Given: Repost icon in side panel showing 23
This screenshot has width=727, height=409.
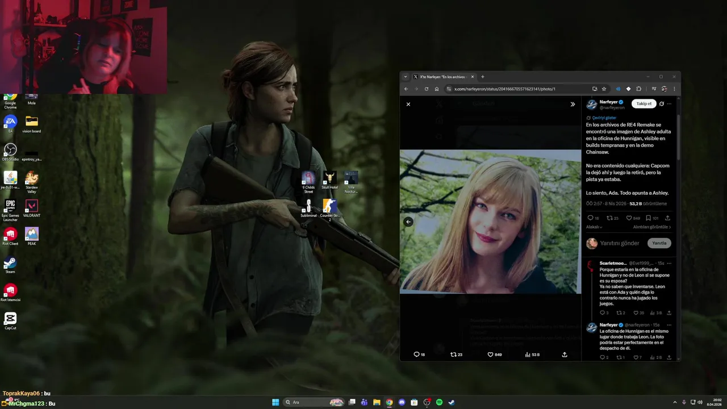Looking at the screenshot, I should coord(612,218).
